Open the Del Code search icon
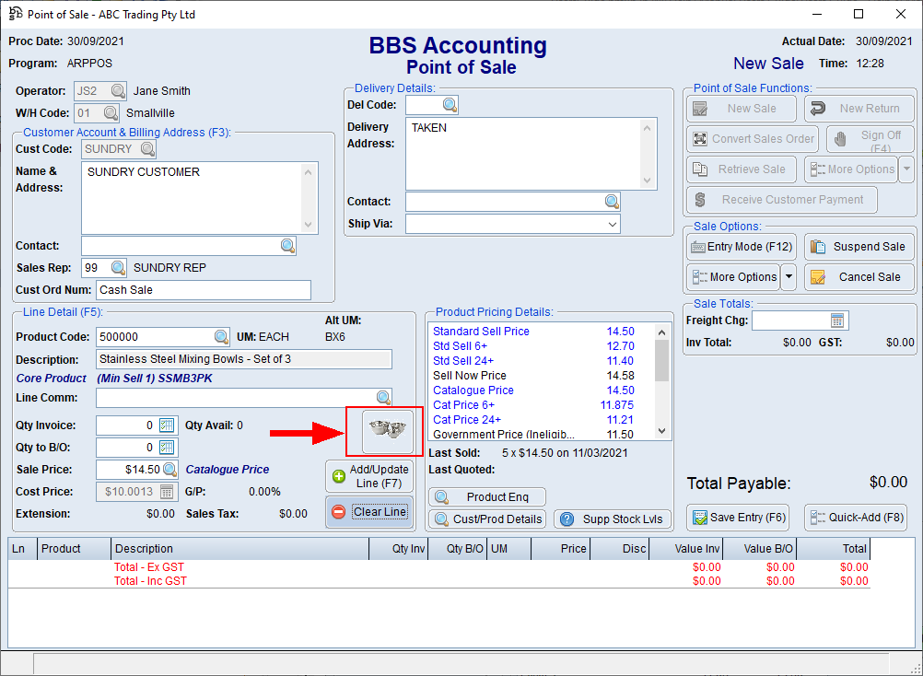The image size is (923, 676). [450, 106]
